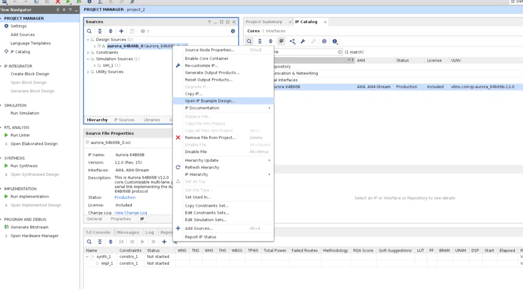This screenshot has width=523, height=289.
Task: Open the Sources panel settings gear
Action: pyautogui.click(x=233, y=31)
